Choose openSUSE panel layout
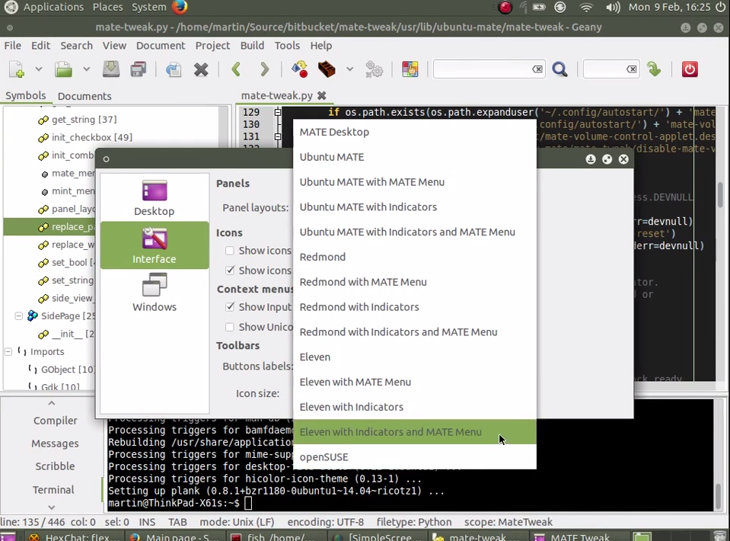The width and height of the screenshot is (730, 541). (415, 457)
